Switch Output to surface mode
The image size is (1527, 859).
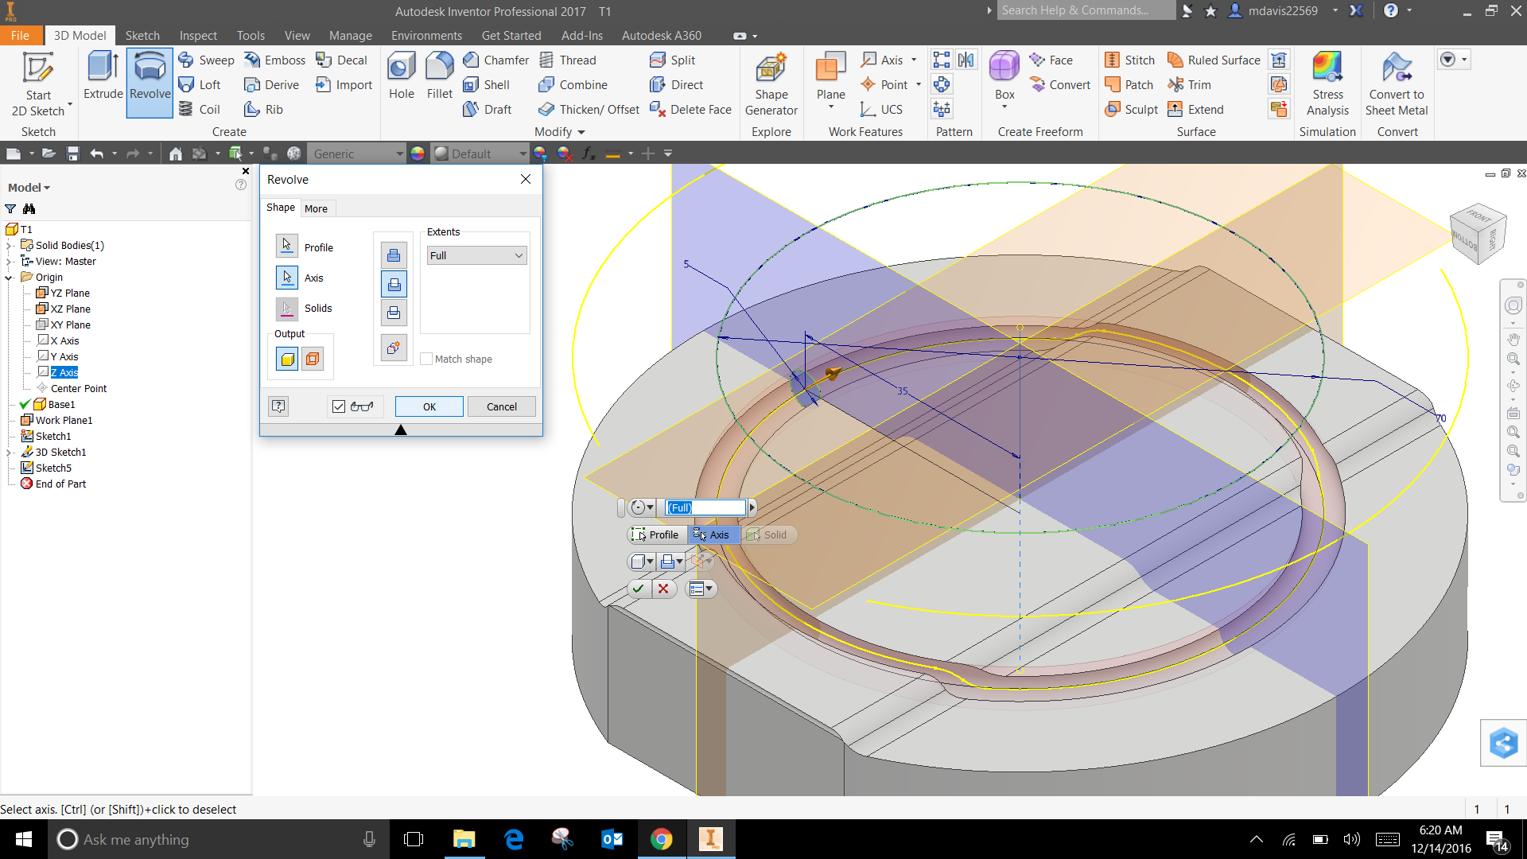point(313,358)
